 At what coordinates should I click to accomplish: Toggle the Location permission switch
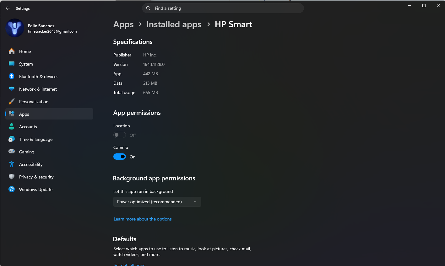tap(120, 135)
